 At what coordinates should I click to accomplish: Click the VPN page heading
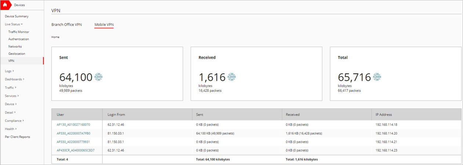pos(56,10)
